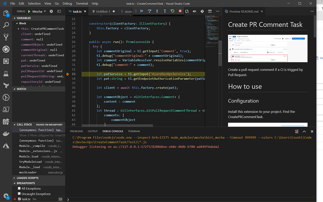
Task: Collapse the Block section under VARIABLES
Action: 17,23
